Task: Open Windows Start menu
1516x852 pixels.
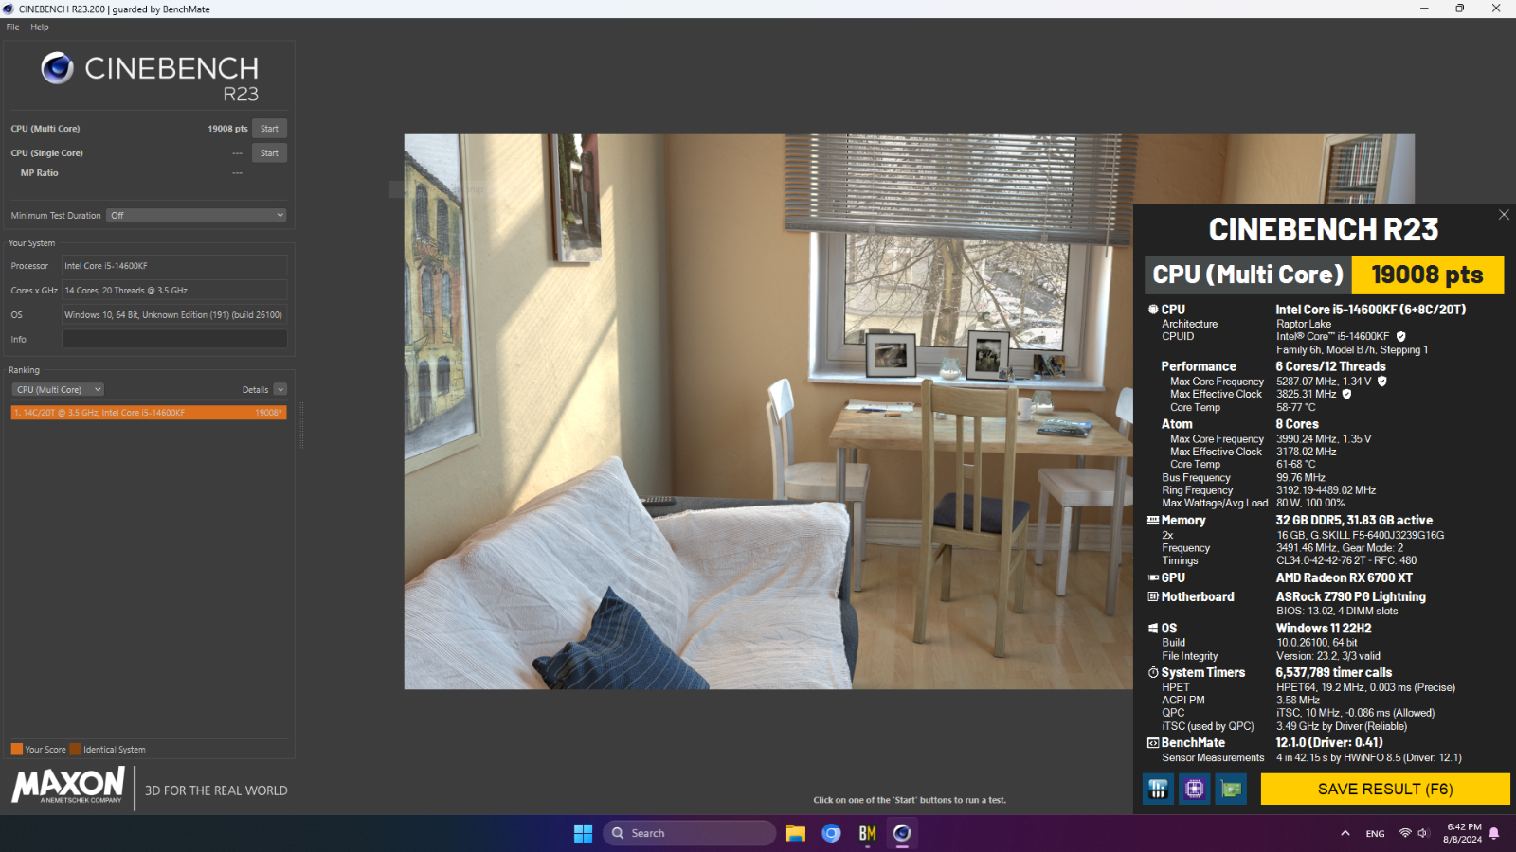Action: [583, 833]
